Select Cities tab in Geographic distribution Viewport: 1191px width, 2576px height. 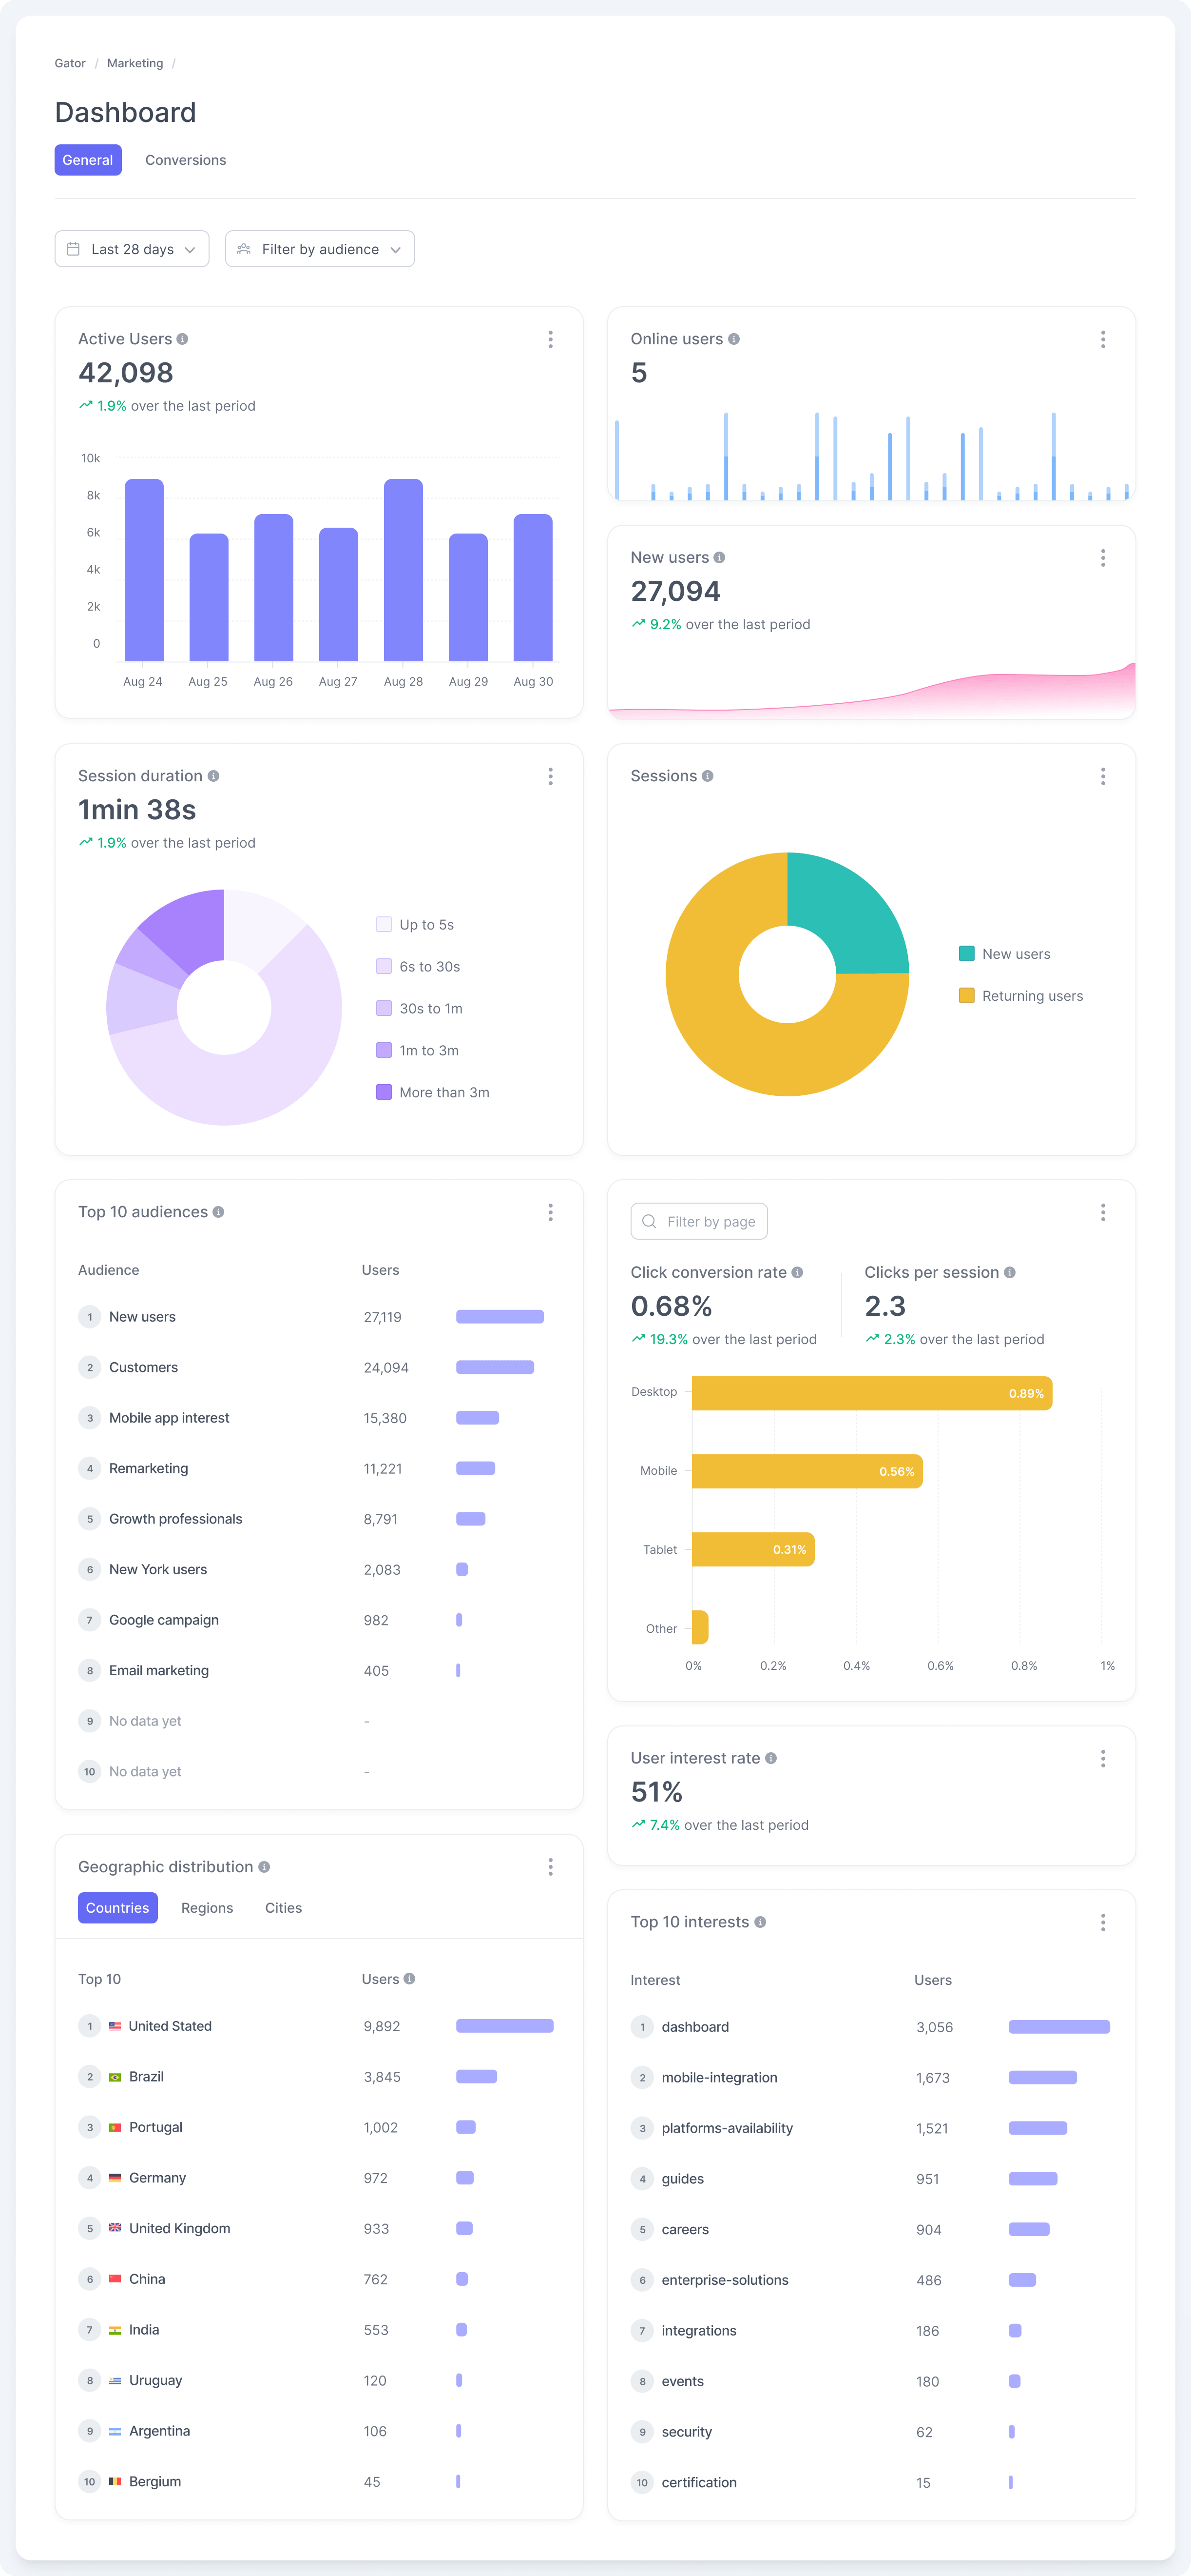click(x=284, y=1908)
